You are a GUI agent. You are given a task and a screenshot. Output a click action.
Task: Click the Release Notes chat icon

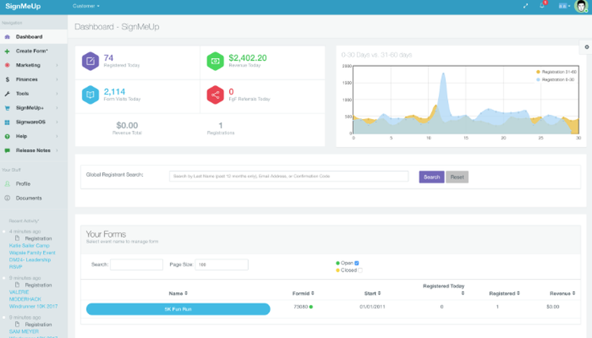click(7, 151)
